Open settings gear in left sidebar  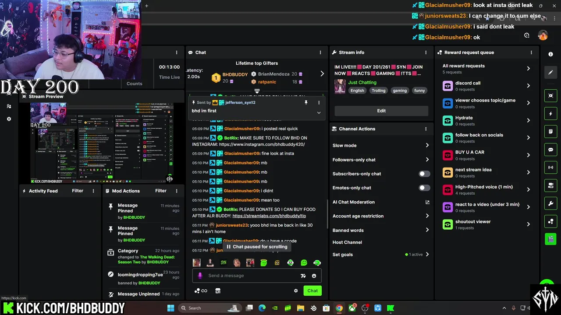[x=9, y=119]
